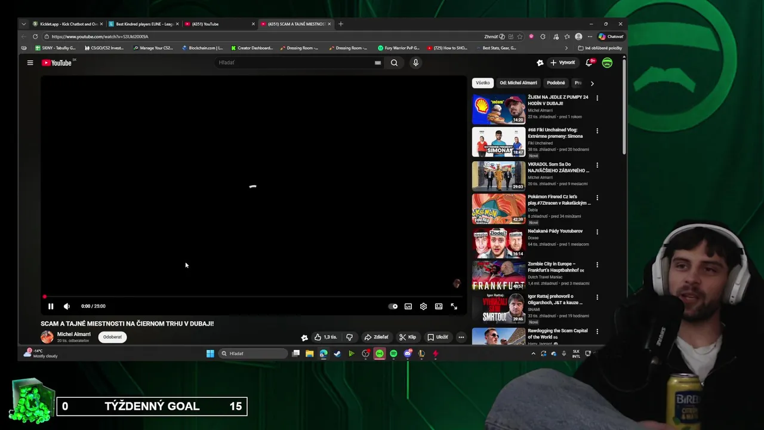Open the Chatovať assistant button in browser toolbar
Viewport: 764px width, 430px height.
[x=611, y=36]
